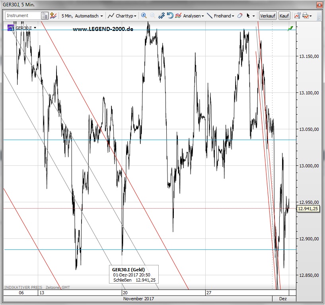Click the pan/move arrows chart icon
Viewport: 325px width, 305px height.
coord(161,16)
